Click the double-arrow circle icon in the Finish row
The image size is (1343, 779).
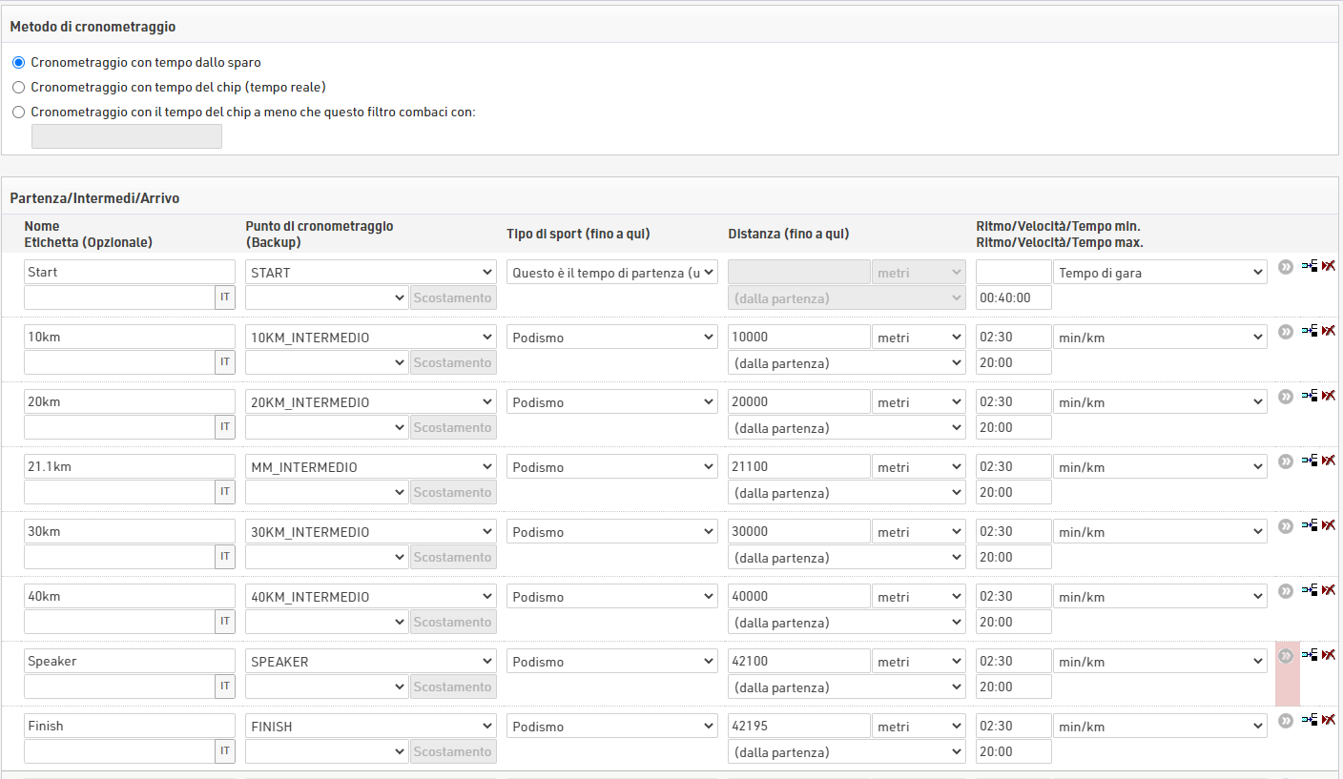click(x=1286, y=721)
